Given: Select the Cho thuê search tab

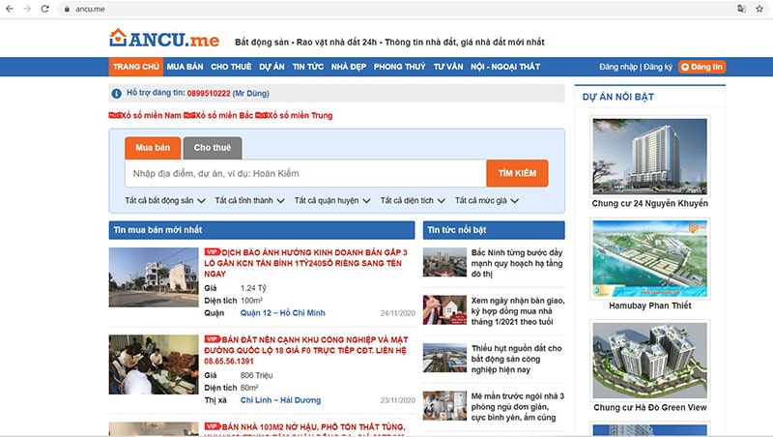Looking at the screenshot, I should tap(213, 148).
